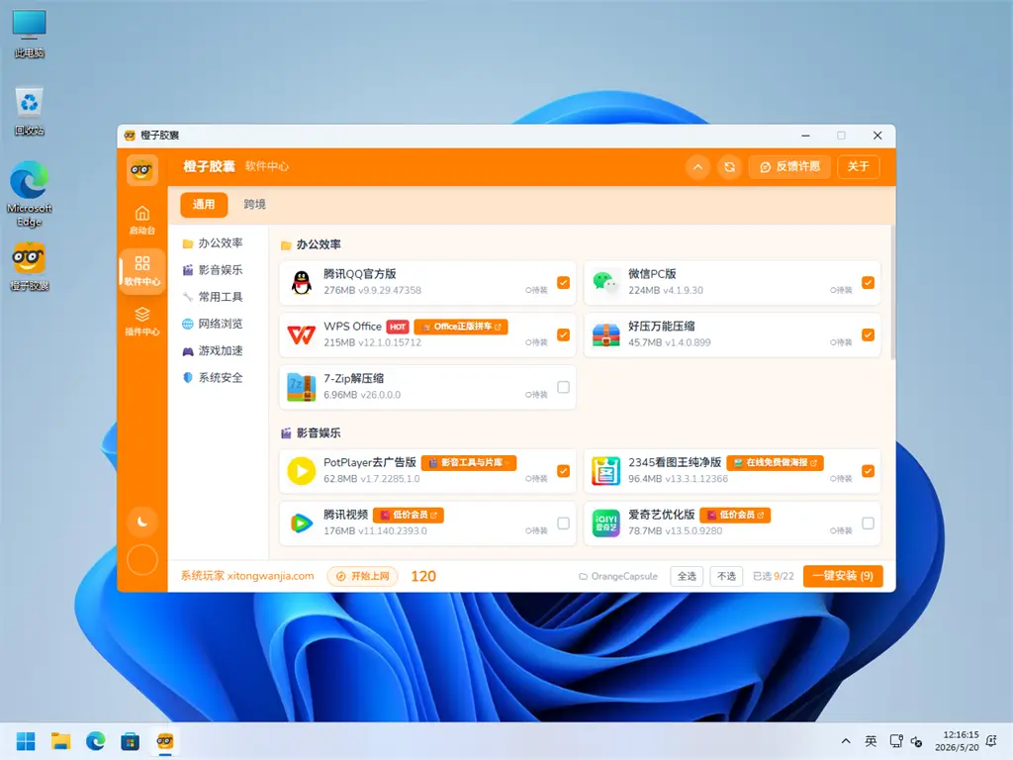Click the 7-Zip app icon
Viewport: 1013px width, 760px height.
click(301, 387)
